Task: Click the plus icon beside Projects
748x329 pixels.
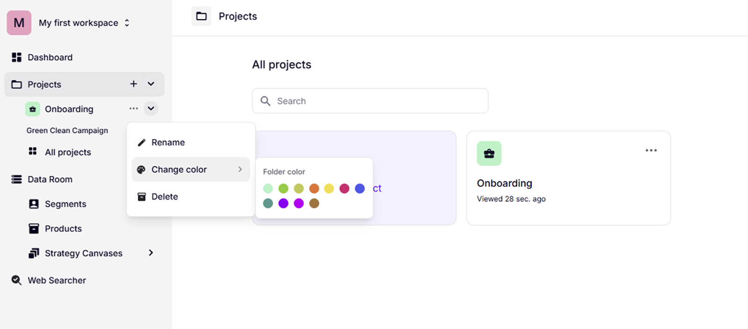Action: 134,84
